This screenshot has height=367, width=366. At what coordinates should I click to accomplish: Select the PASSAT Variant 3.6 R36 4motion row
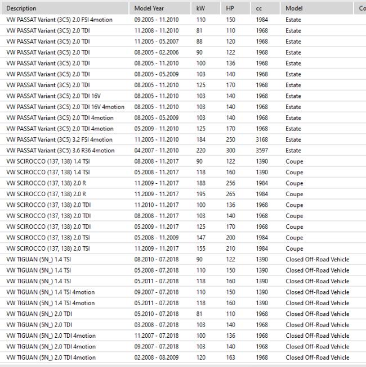[183, 150]
